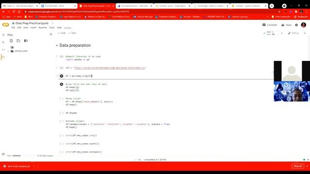
Task: Open the Colab settings gear
Action: coord(296,25)
